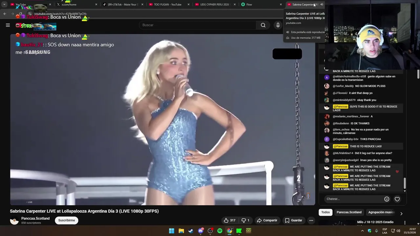Click the Chatear message input
The image size is (420, 236).
coord(354,199)
